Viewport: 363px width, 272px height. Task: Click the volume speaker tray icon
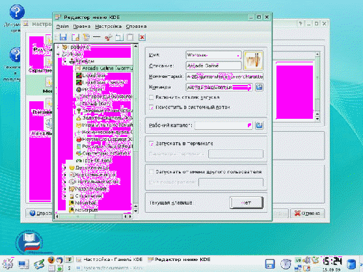[x=306, y=260]
